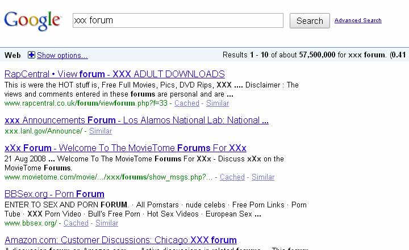
Task: Open Similar link for bbsex.org result
Action: [107, 223]
